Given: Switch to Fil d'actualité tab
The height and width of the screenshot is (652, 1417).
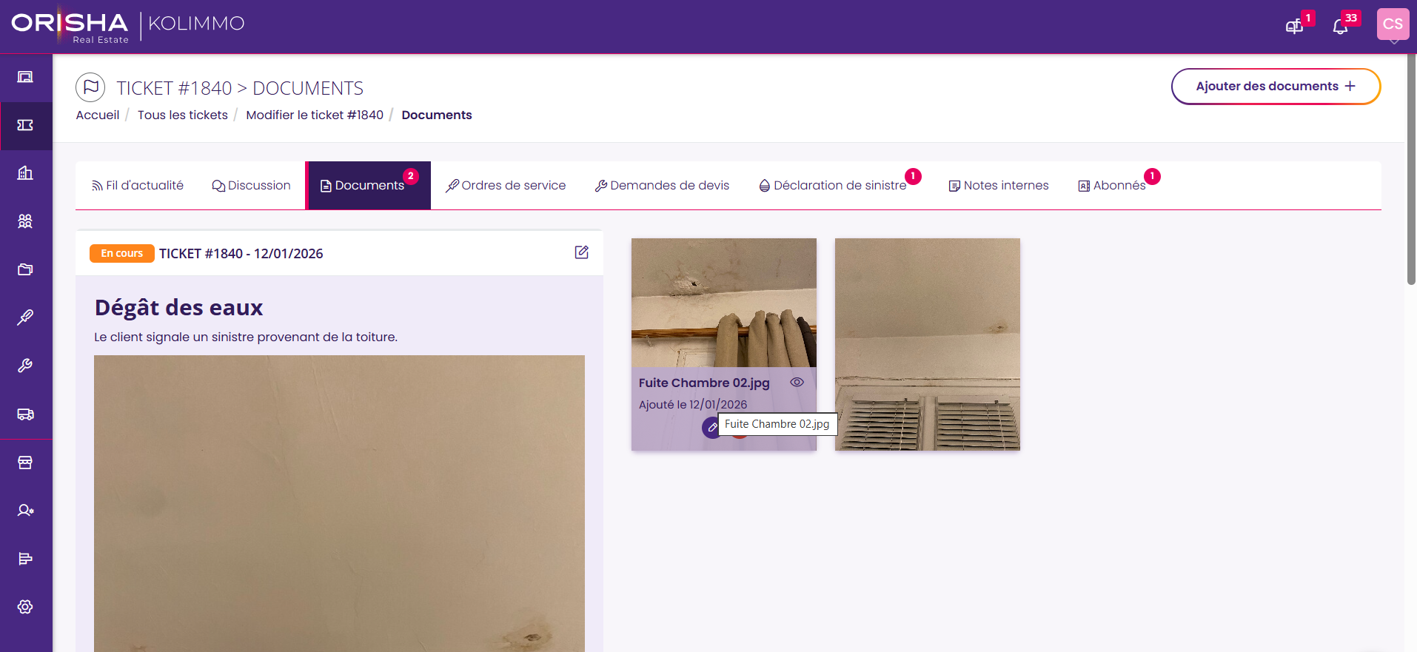Looking at the screenshot, I should (x=138, y=186).
